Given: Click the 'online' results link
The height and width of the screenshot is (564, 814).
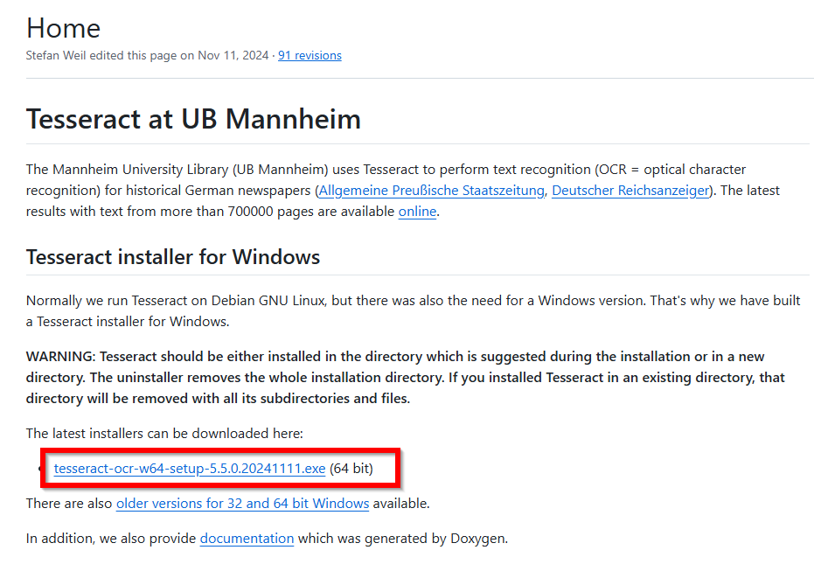Looking at the screenshot, I should point(417,212).
